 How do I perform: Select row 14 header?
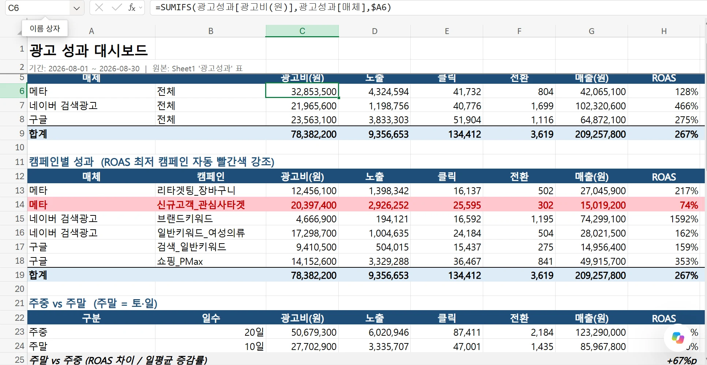click(14, 204)
